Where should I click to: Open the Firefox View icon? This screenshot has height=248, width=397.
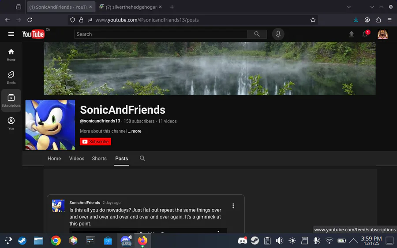(19, 7)
